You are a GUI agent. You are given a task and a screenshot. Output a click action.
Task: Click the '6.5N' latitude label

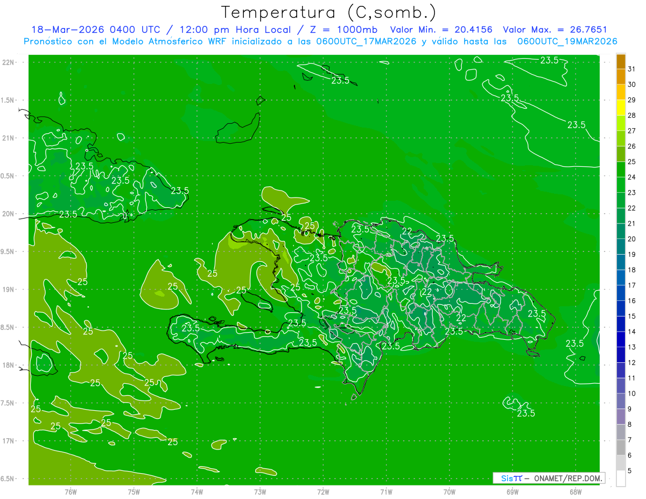[8, 479]
